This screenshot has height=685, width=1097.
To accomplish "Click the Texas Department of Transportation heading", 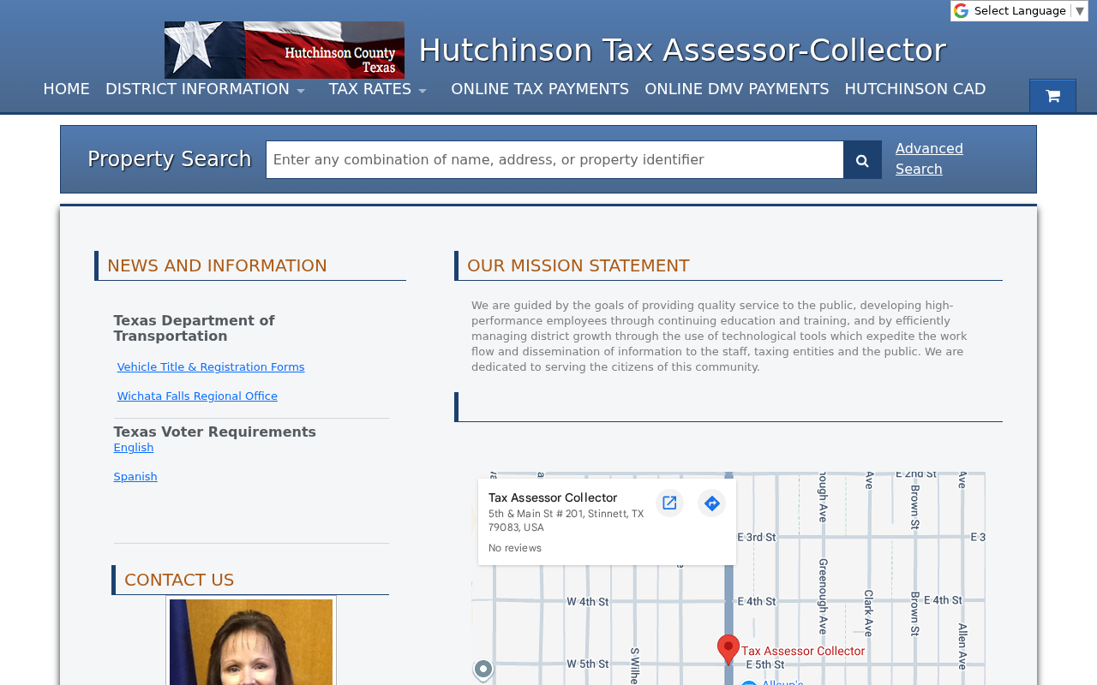I will pyautogui.click(x=194, y=329).
